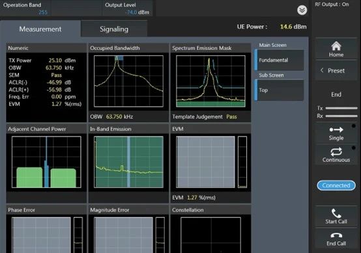Open the Magnitude Error graph panel
The width and height of the screenshot is (361, 253).
coord(123,235)
